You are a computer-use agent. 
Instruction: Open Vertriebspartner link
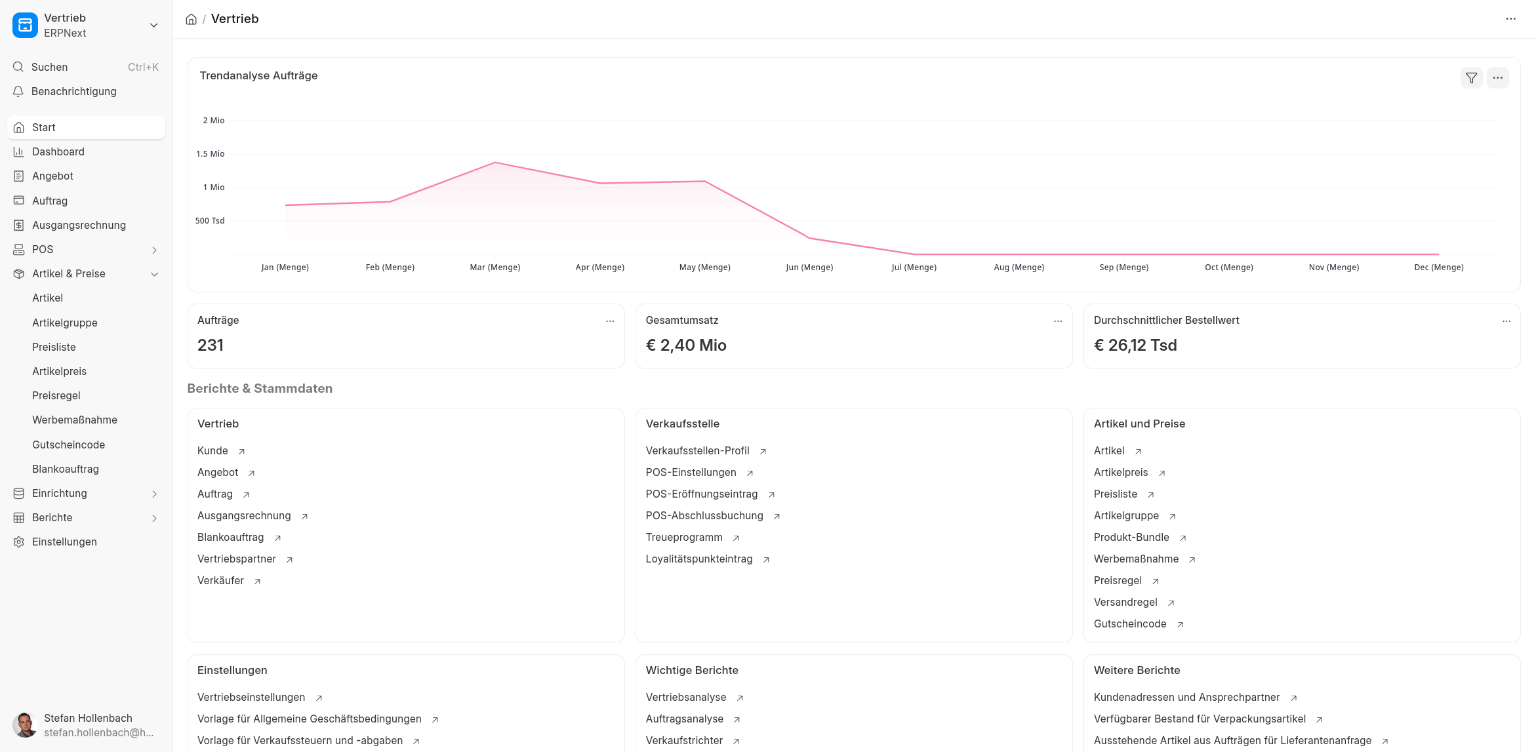coord(237,559)
